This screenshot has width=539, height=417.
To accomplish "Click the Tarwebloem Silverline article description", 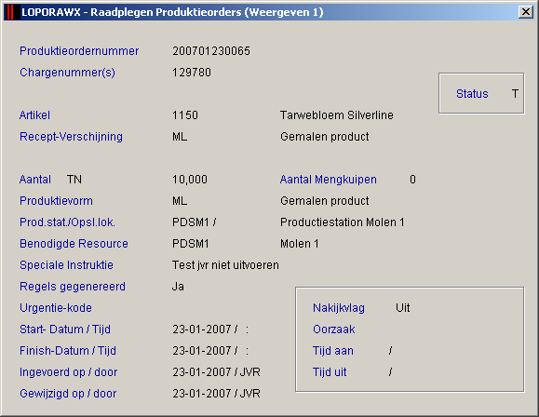I will pyautogui.click(x=337, y=115).
